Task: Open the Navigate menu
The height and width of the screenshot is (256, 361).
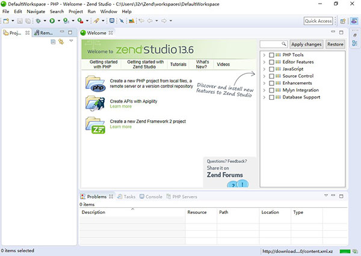Action: click(35, 11)
